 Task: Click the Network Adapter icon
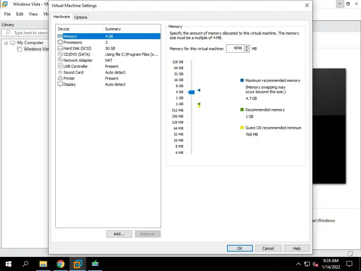[60, 60]
